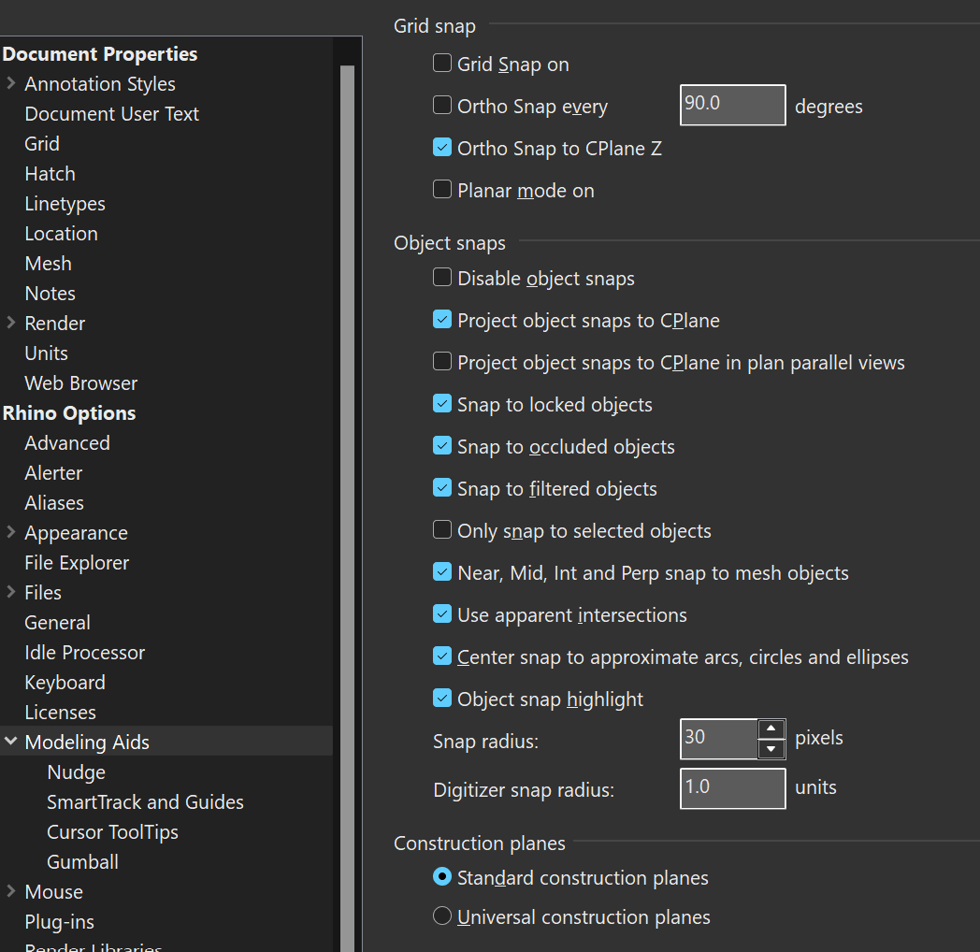
Task: Open the Gumball settings page
Action: point(82,861)
